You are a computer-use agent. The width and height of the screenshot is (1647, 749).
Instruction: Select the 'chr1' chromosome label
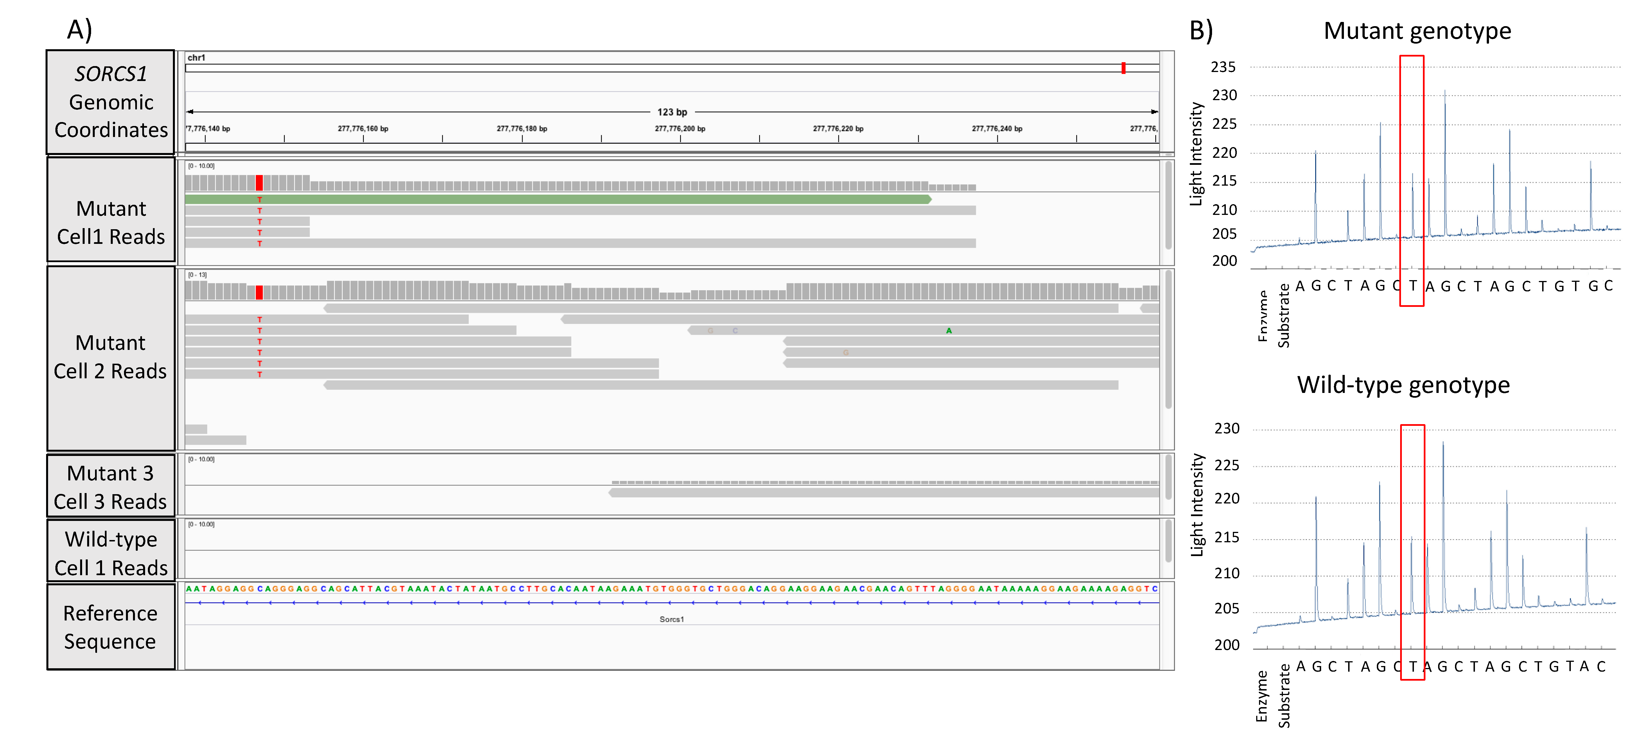coord(196,58)
